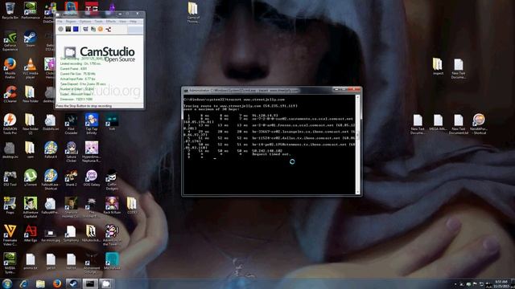Open Internet Explorer from the taskbar
The height and width of the screenshot is (289, 515).
pos(23,283)
